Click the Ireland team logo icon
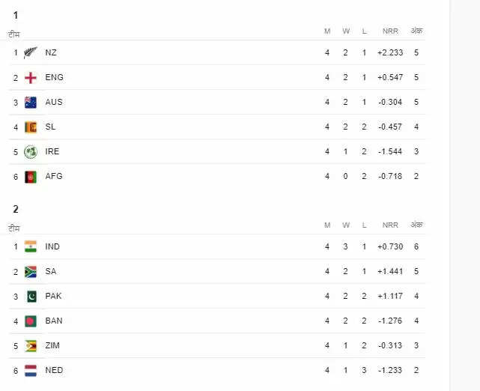The height and width of the screenshot is (391, 480). tap(30, 151)
